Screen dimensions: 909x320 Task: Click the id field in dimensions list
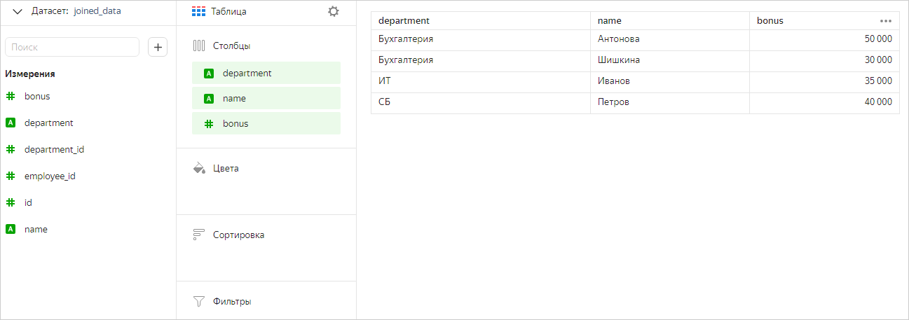[28, 202]
